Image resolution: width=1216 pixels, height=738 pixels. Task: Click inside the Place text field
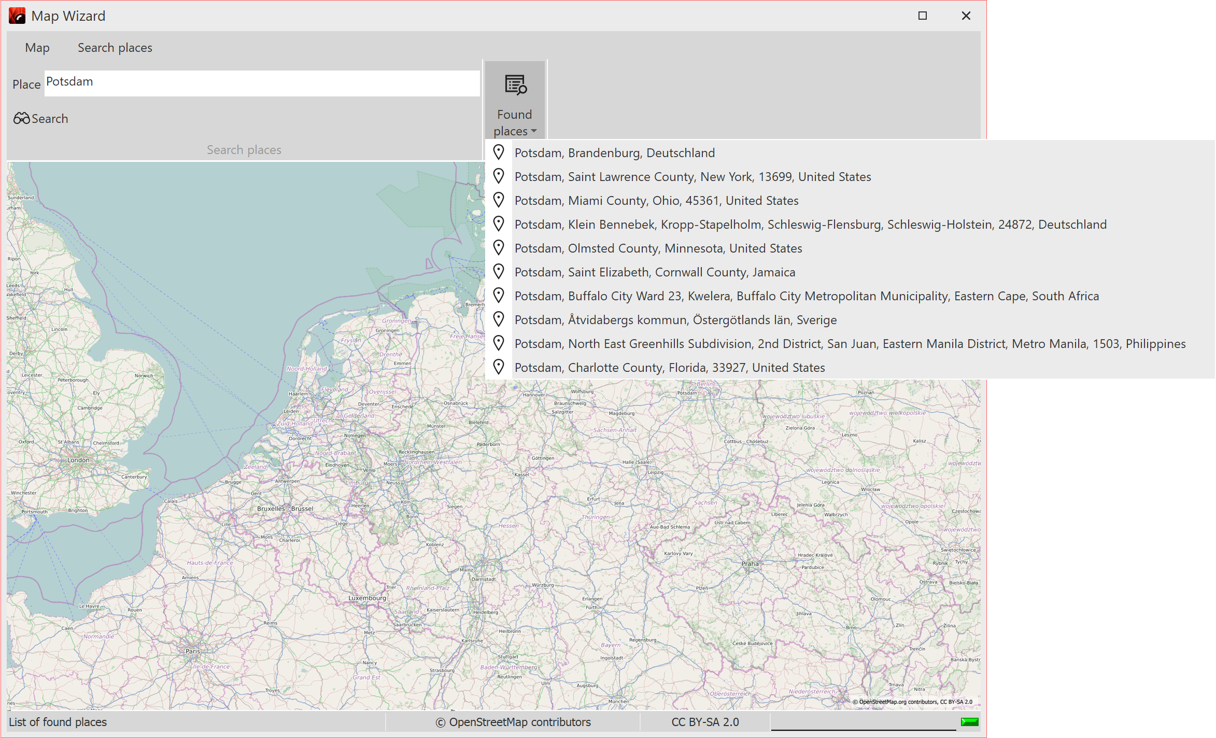(x=259, y=82)
